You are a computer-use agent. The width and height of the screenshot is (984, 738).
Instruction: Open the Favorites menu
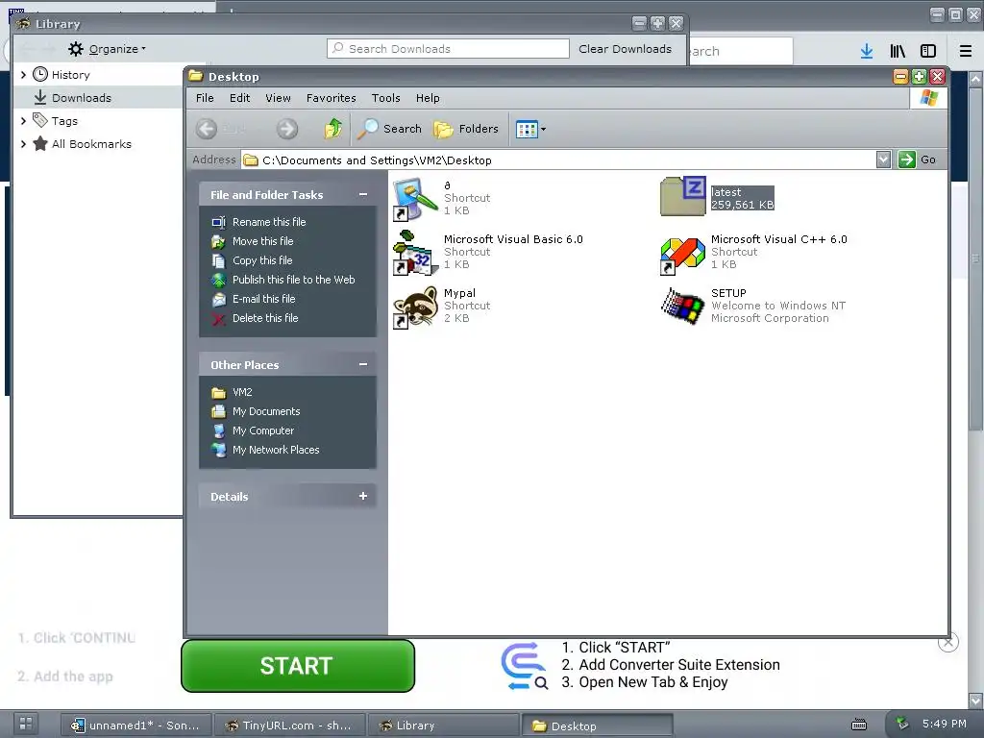tap(332, 98)
